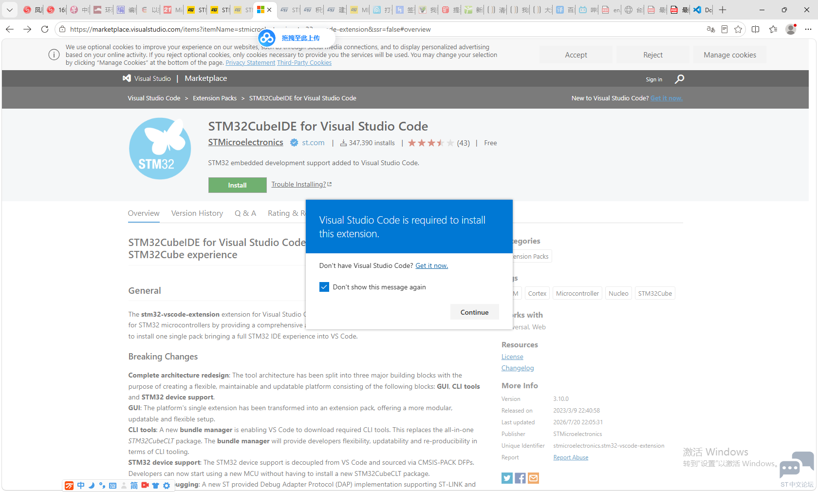Image resolution: width=818 pixels, height=492 pixels.
Task: Go back to the previous page
Action: coord(10,29)
